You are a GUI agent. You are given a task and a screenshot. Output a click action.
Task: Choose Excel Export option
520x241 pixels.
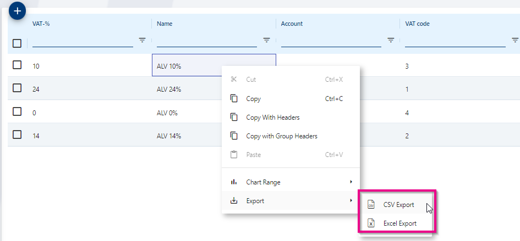pyautogui.click(x=399, y=223)
